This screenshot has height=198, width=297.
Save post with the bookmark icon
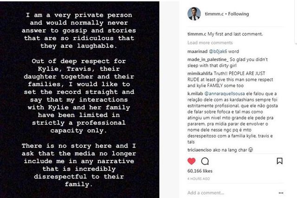279,161
